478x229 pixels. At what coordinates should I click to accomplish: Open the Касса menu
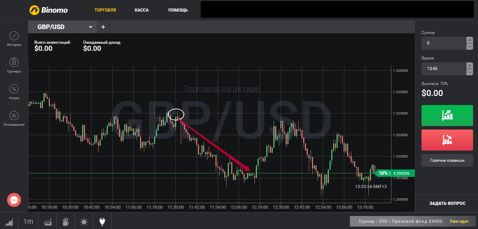click(x=141, y=10)
